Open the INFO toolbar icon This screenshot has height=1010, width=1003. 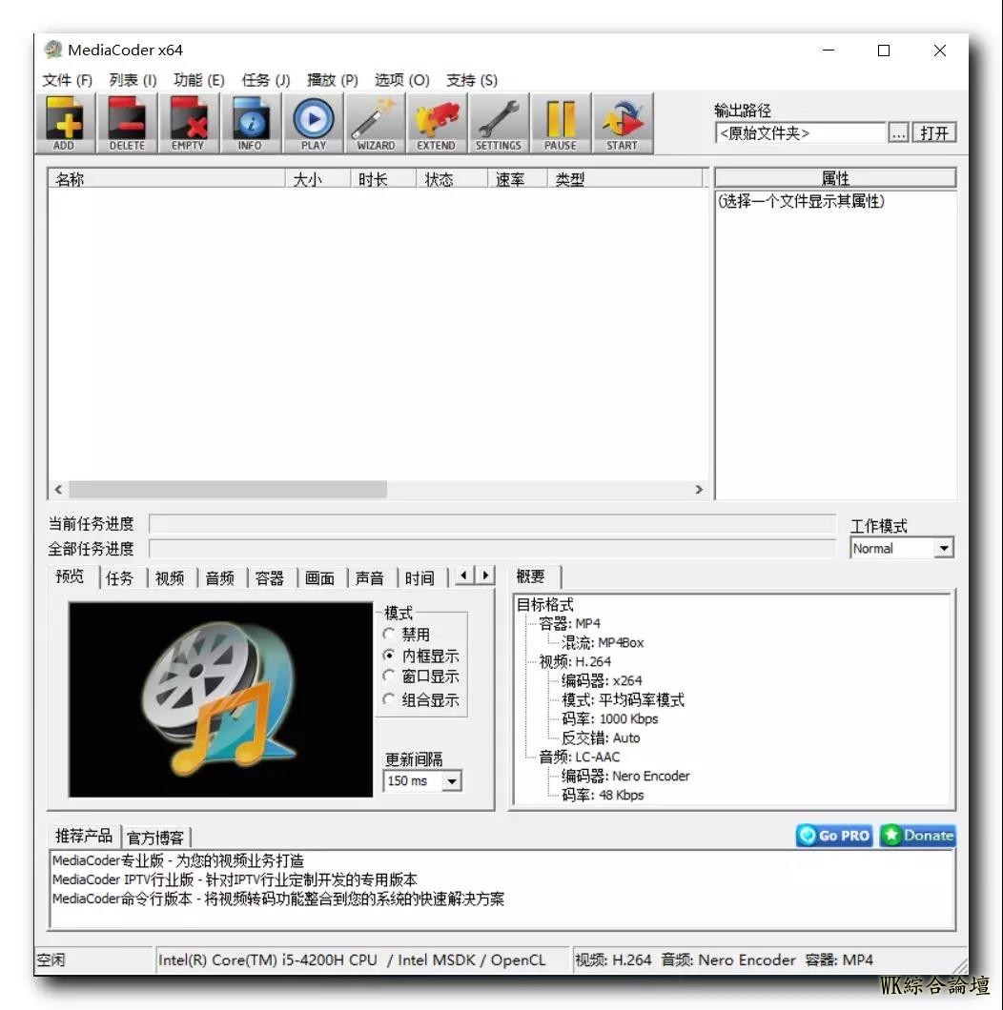[250, 123]
